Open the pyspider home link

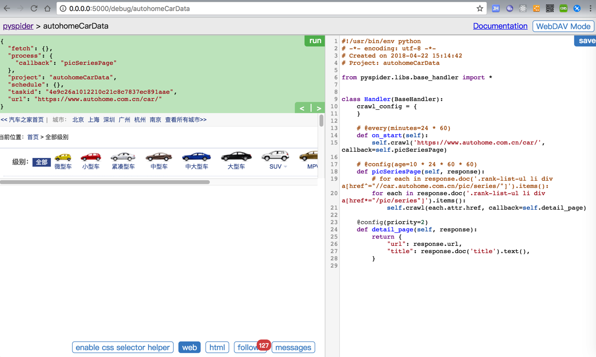coord(18,26)
